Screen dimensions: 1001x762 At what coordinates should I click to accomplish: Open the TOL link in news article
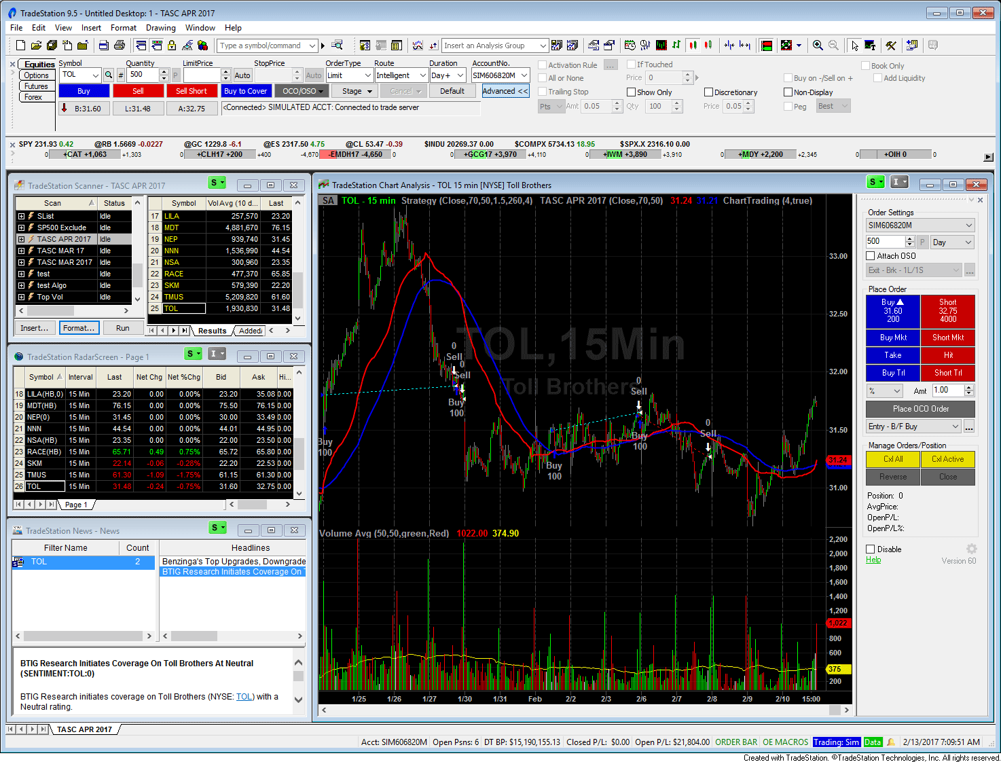244,697
